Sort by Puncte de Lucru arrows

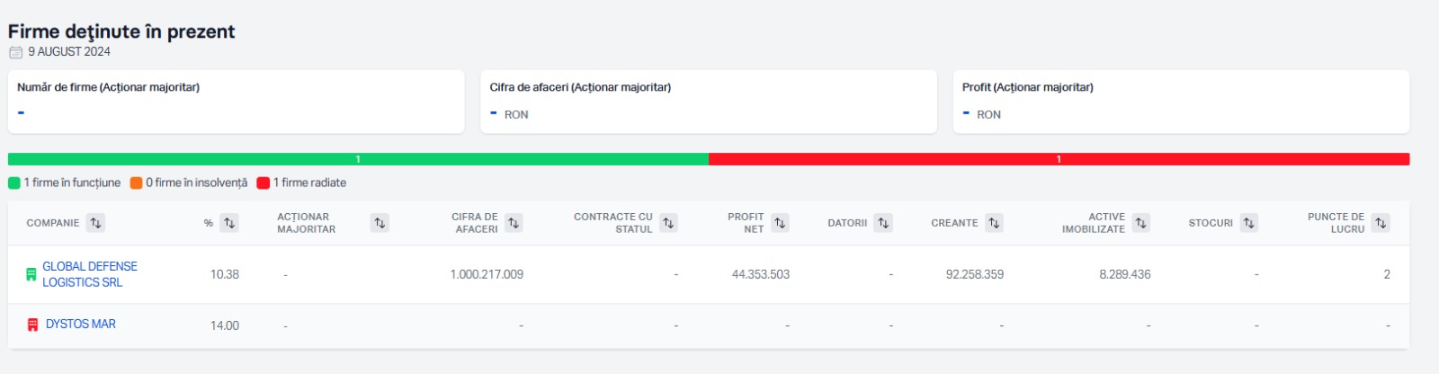(1381, 223)
